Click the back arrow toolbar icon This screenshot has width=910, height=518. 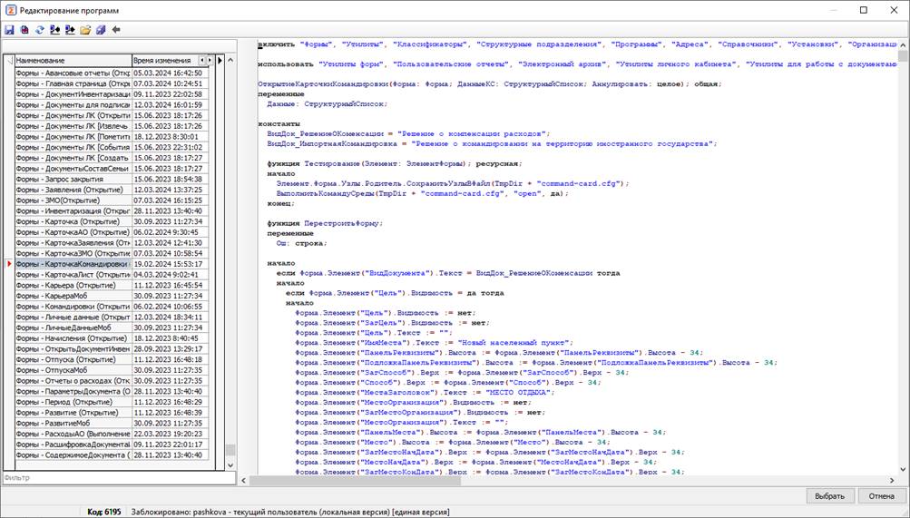(x=116, y=30)
